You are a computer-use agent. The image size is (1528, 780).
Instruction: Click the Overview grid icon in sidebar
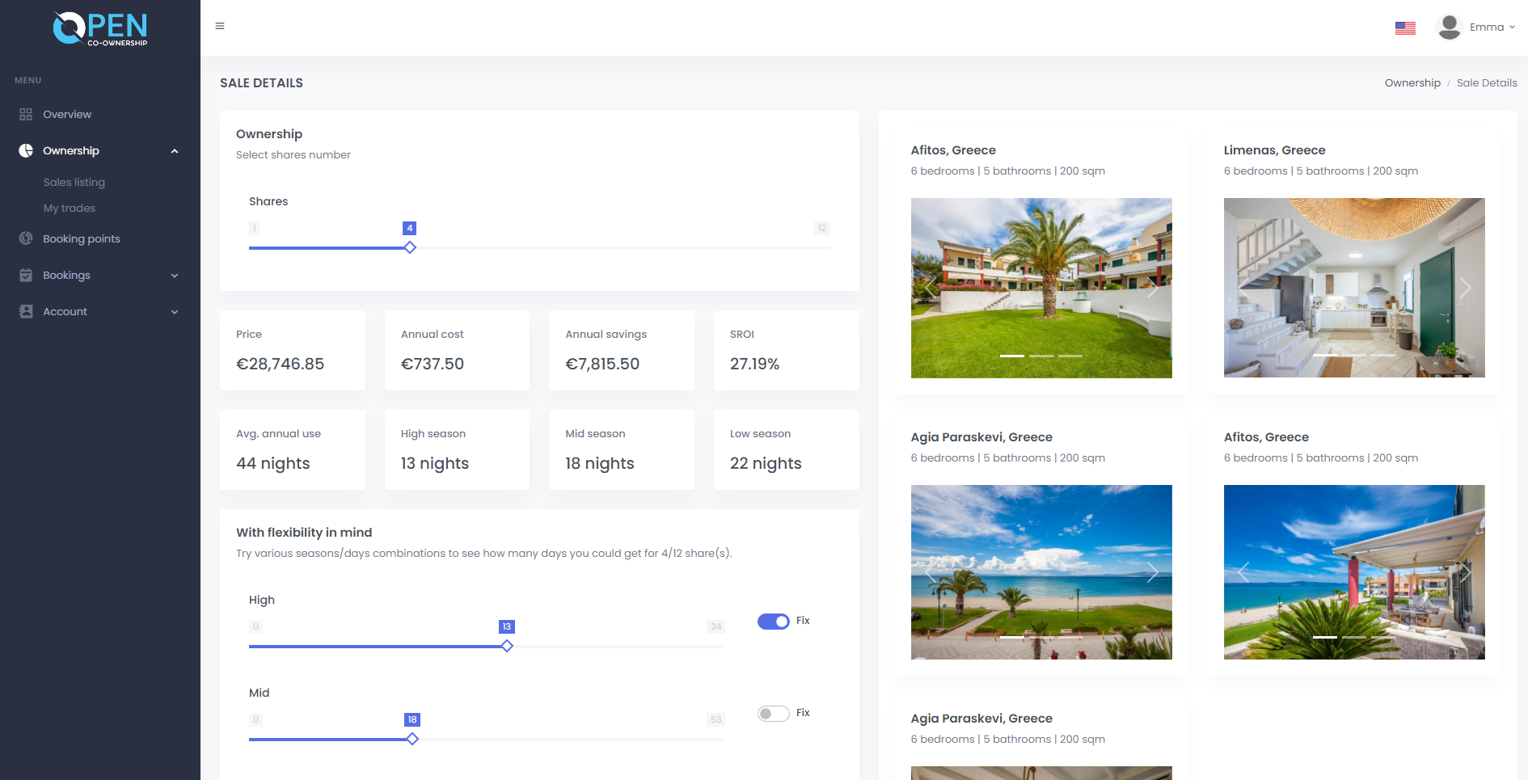point(26,115)
